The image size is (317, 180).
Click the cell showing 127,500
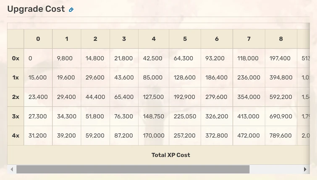[x=153, y=97]
